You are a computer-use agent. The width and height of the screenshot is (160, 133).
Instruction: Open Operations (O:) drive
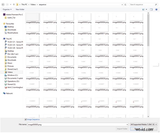pos(12,81)
